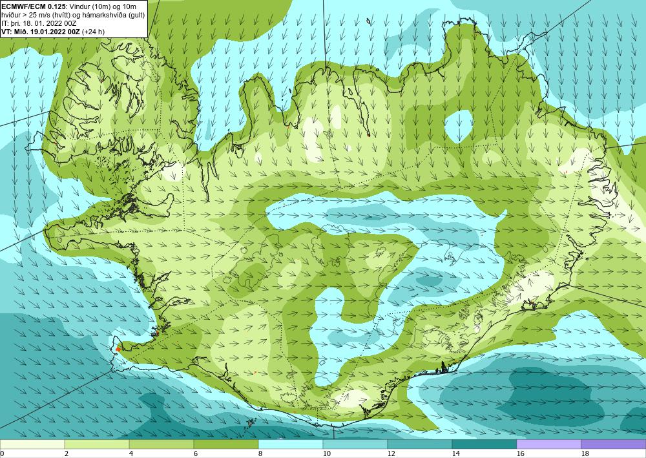Click the title line "ECMWF/ECM 0.125: Vindur (10m) og 10m"
Viewport: 646px width, 458px height.
(x=69, y=6)
